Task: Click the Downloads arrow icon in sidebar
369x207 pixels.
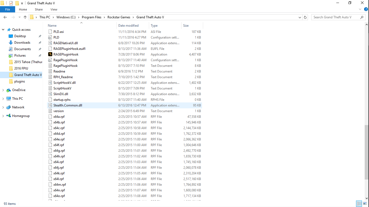Action: (11, 43)
